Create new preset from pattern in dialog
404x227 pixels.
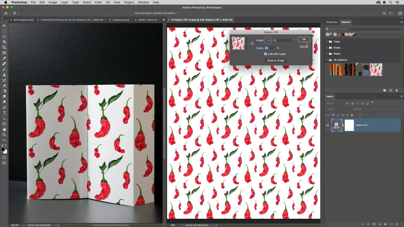click(x=252, y=44)
